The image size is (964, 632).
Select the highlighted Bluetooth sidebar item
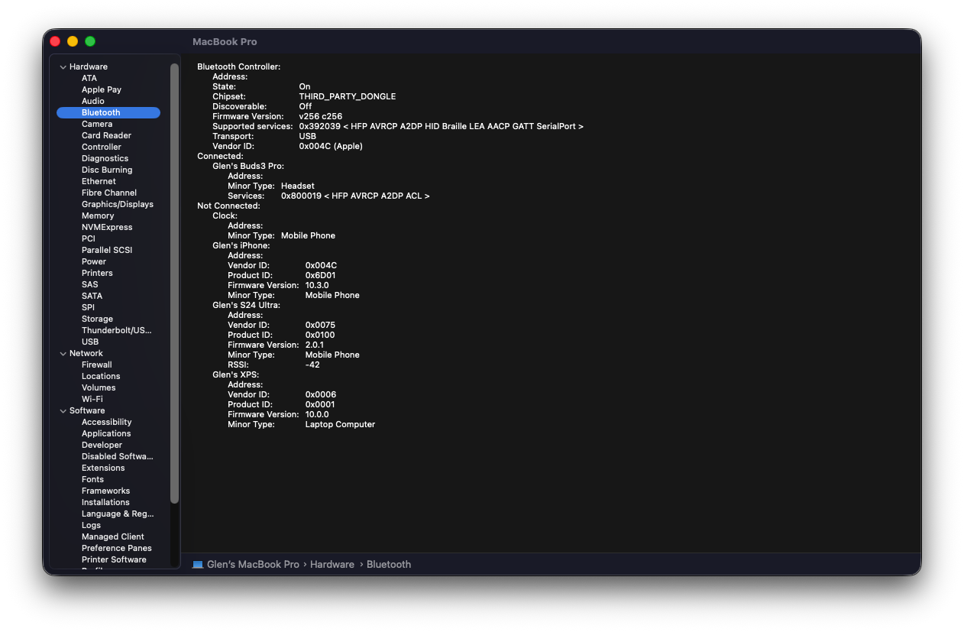[x=108, y=112]
